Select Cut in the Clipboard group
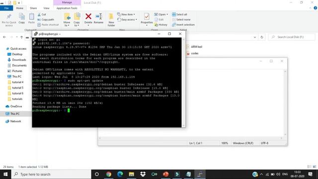 pos(42,14)
